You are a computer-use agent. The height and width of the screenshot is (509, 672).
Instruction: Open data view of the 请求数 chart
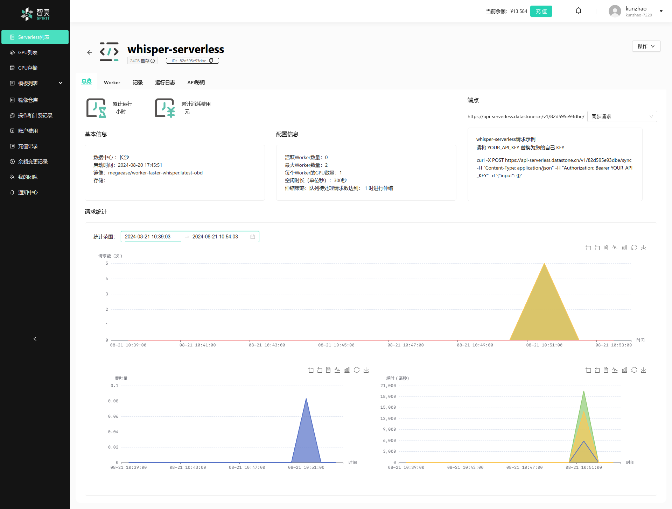[606, 248]
